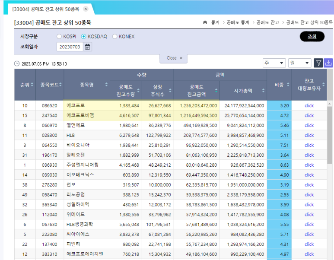
Task: Select the 바이오니아 stock name cell
Action: click(x=87, y=145)
